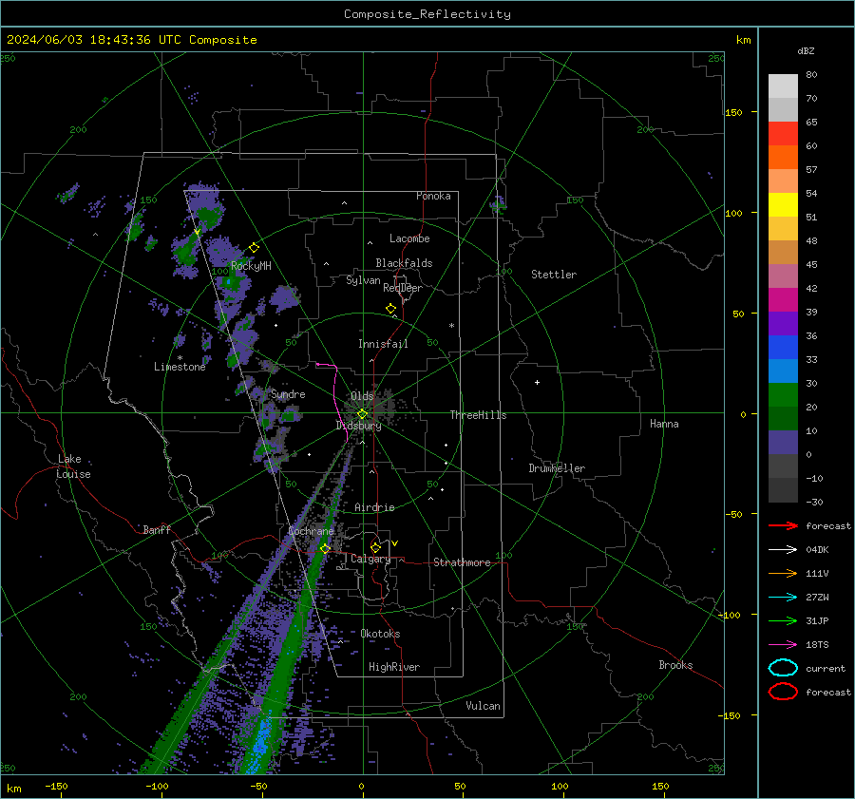Click the orange 111V arrow in legend
The image size is (855, 799).
[783, 573]
